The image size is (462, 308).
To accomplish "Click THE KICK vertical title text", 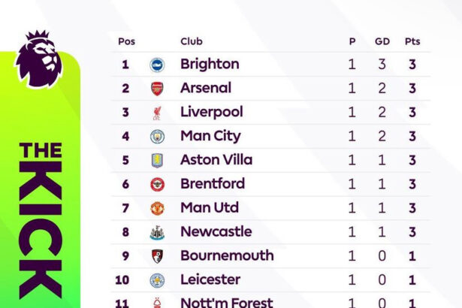I will (41, 220).
